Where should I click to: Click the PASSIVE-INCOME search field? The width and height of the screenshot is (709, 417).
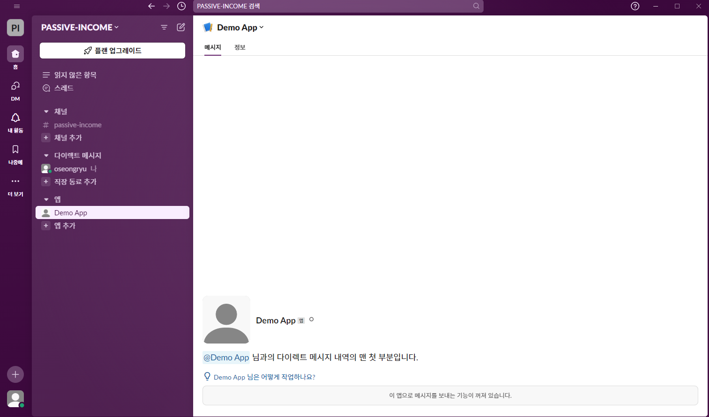tap(338, 6)
